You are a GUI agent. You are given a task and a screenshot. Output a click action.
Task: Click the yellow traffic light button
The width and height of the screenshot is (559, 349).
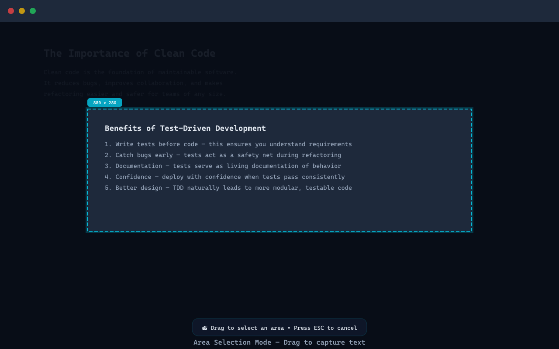[22, 11]
